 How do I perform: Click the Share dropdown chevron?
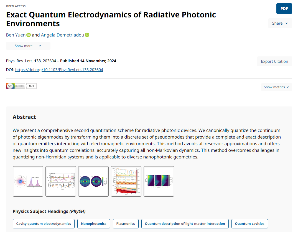pyautogui.click(x=287, y=23)
